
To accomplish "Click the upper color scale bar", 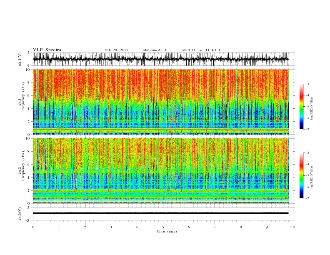I will [301, 107].
